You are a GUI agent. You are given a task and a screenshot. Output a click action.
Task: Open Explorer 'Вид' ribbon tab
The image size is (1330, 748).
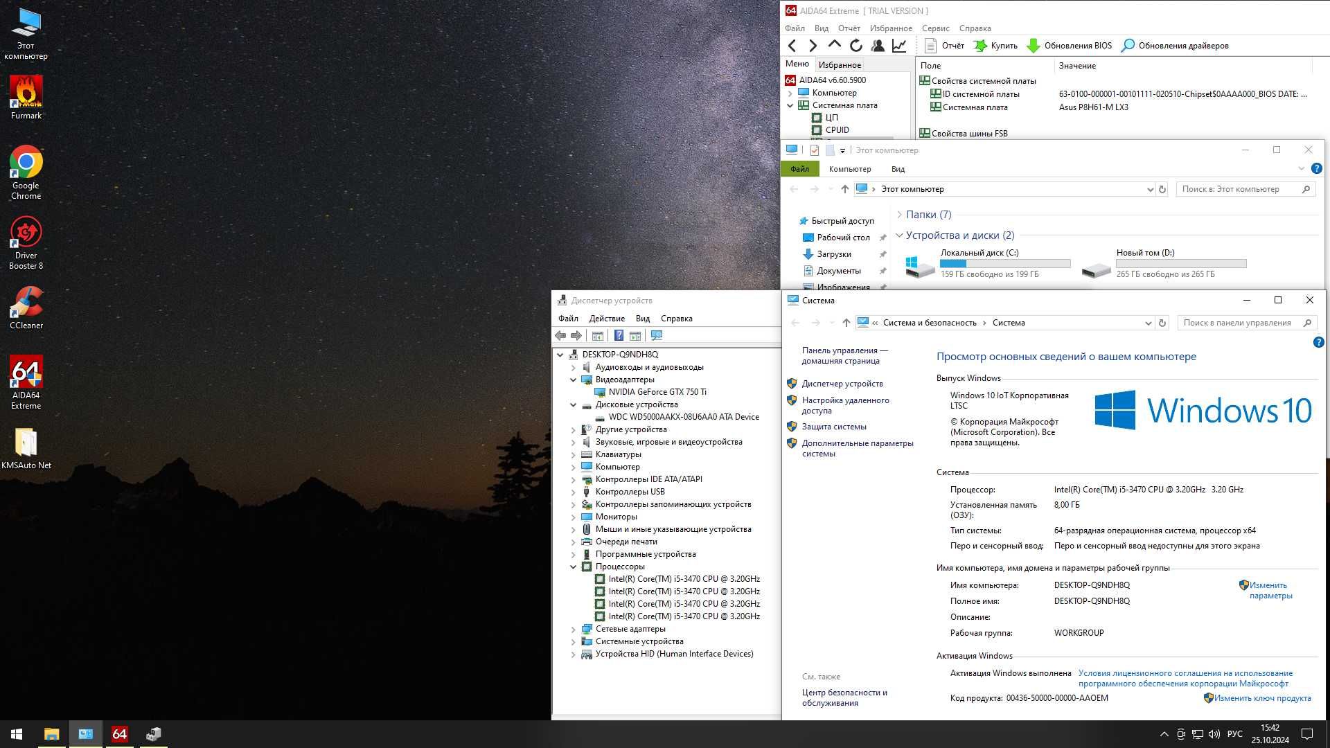(898, 169)
